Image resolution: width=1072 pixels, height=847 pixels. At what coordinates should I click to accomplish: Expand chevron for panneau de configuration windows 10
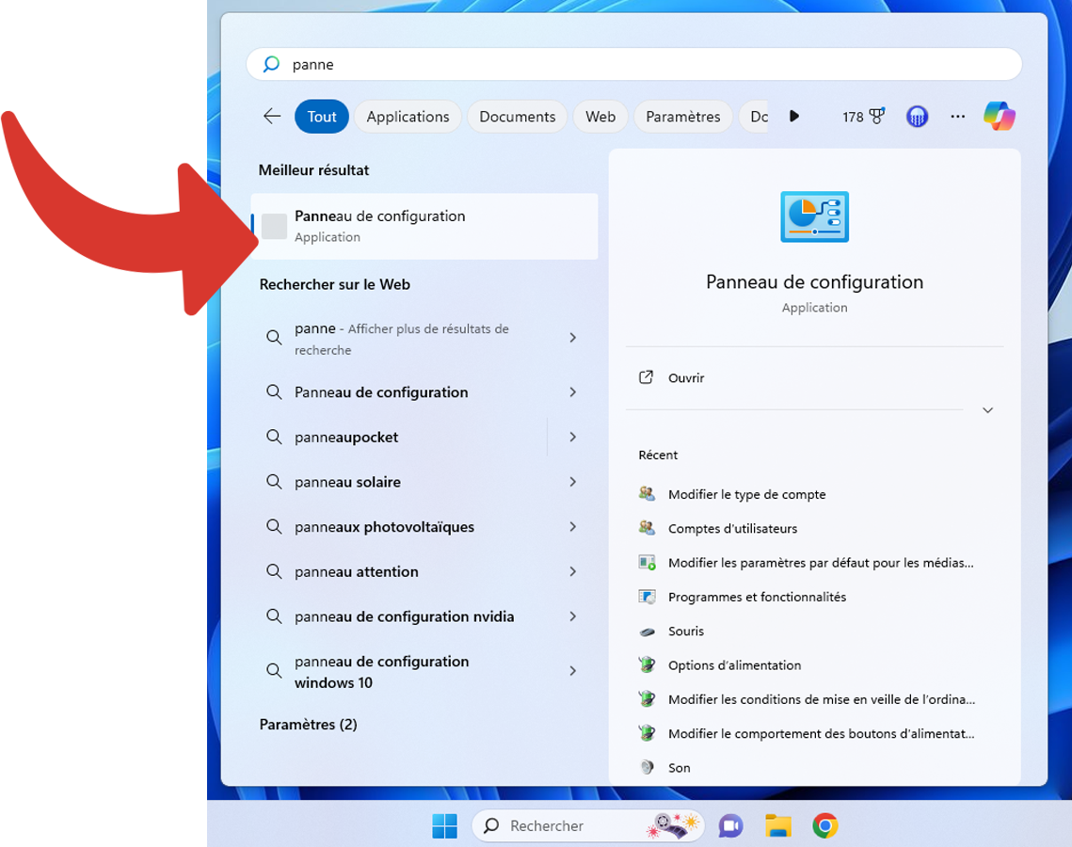click(573, 671)
